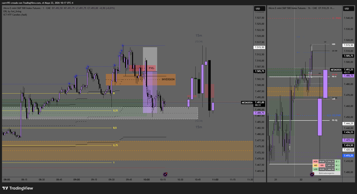Image resolution: width=357 pixels, height=194 pixels.
Task: Click the fib level label 0,5
Action: point(115,128)
